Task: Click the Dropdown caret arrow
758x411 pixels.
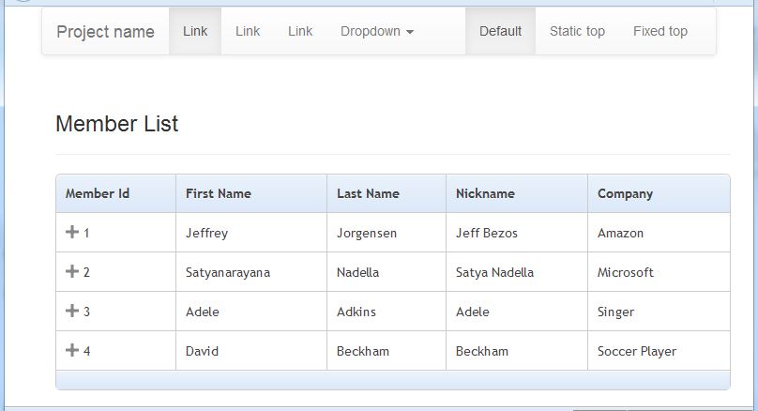Action: [x=410, y=33]
